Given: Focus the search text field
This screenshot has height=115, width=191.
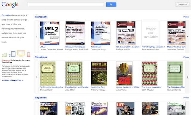Looking at the screenshot, I should (66, 4).
